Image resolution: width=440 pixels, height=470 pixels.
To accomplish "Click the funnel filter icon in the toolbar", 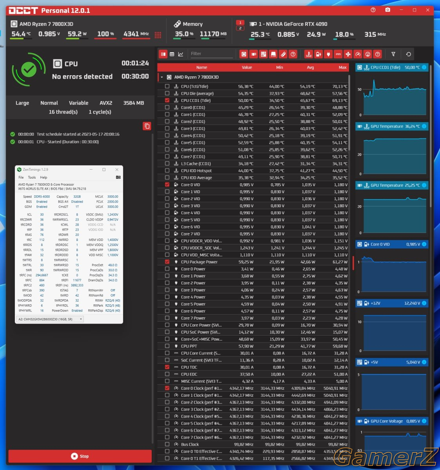I will [393, 54].
